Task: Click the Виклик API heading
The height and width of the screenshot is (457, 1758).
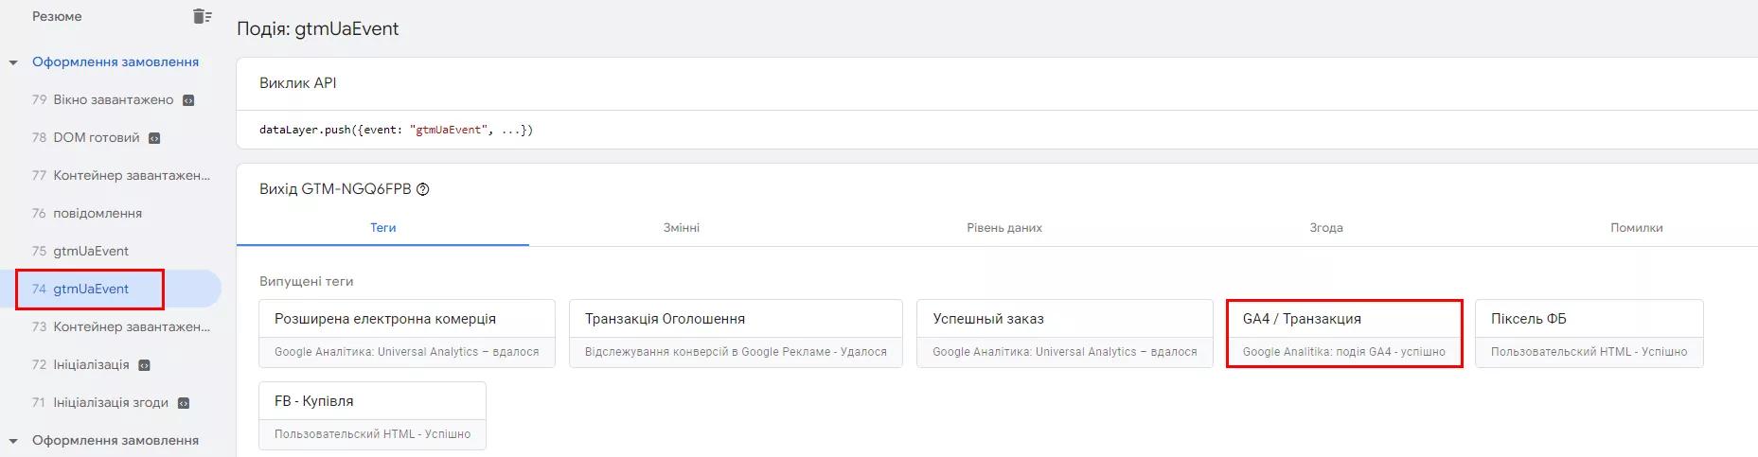Action: (x=298, y=83)
